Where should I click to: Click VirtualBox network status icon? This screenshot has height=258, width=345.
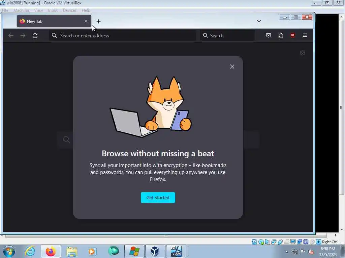tap(274, 242)
